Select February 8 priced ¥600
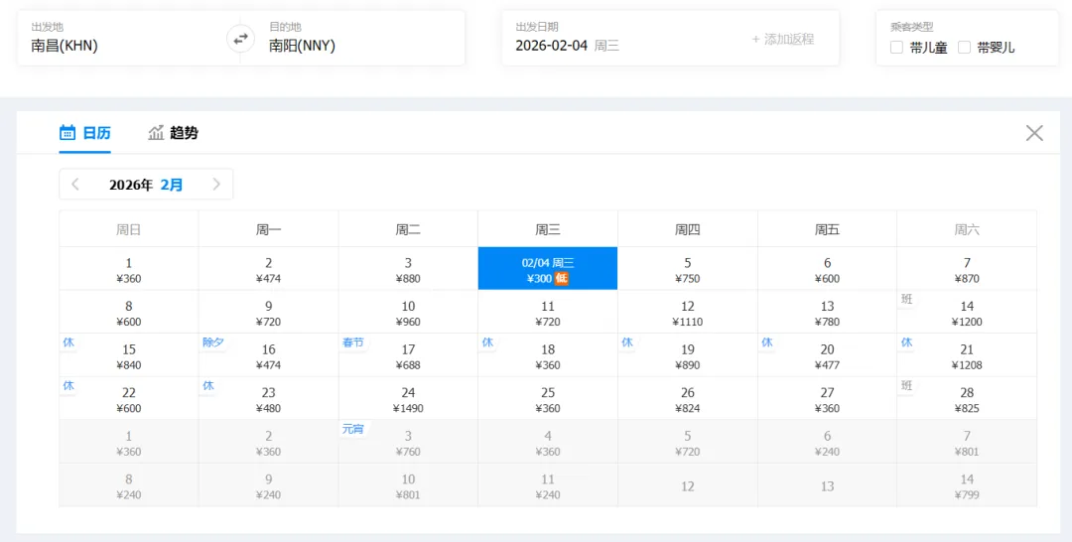This screenshot has width=1072, height=542. tap(128, 312)
